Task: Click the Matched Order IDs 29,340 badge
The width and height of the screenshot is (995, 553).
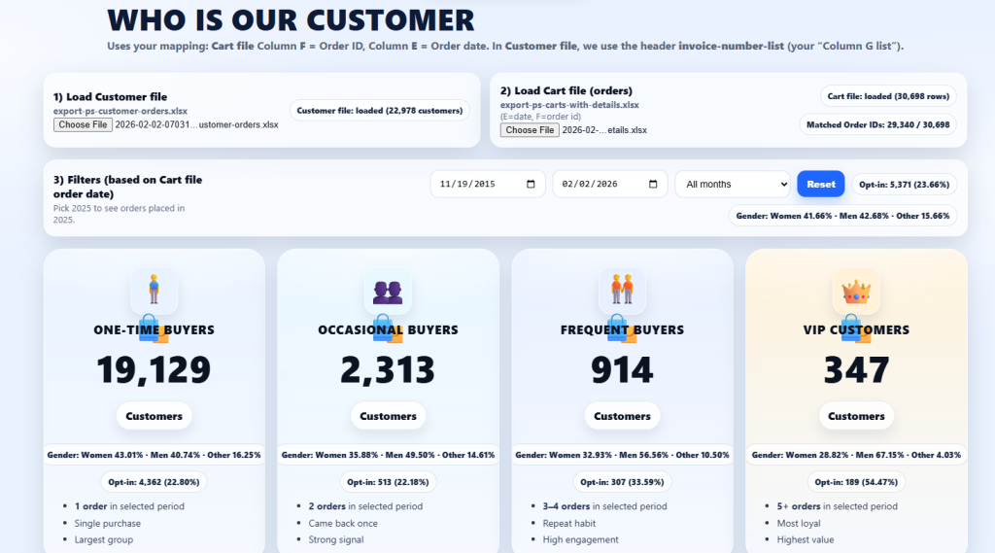Action: click(x=877, y=125)
